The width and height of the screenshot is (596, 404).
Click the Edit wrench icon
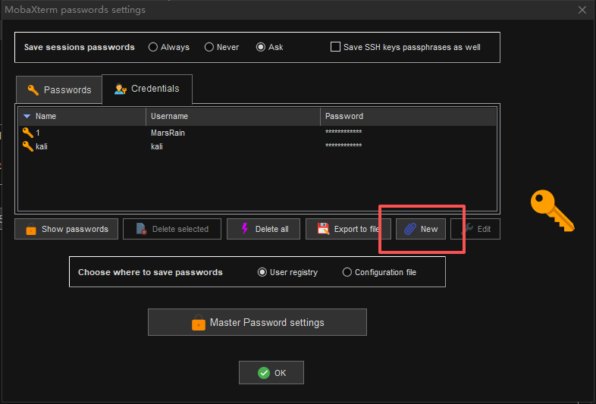tap(467, 229)
